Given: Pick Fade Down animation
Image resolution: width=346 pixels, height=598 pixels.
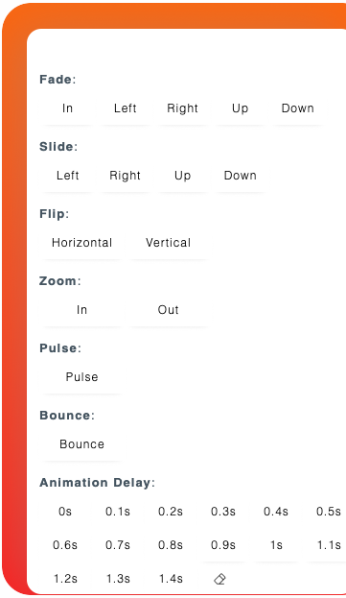Looking at the screenshot, I should click(298, 108).
